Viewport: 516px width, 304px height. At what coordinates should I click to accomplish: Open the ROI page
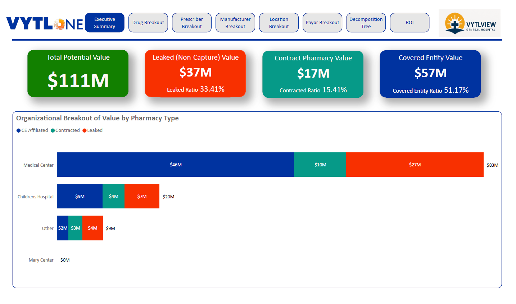[409, 23]
